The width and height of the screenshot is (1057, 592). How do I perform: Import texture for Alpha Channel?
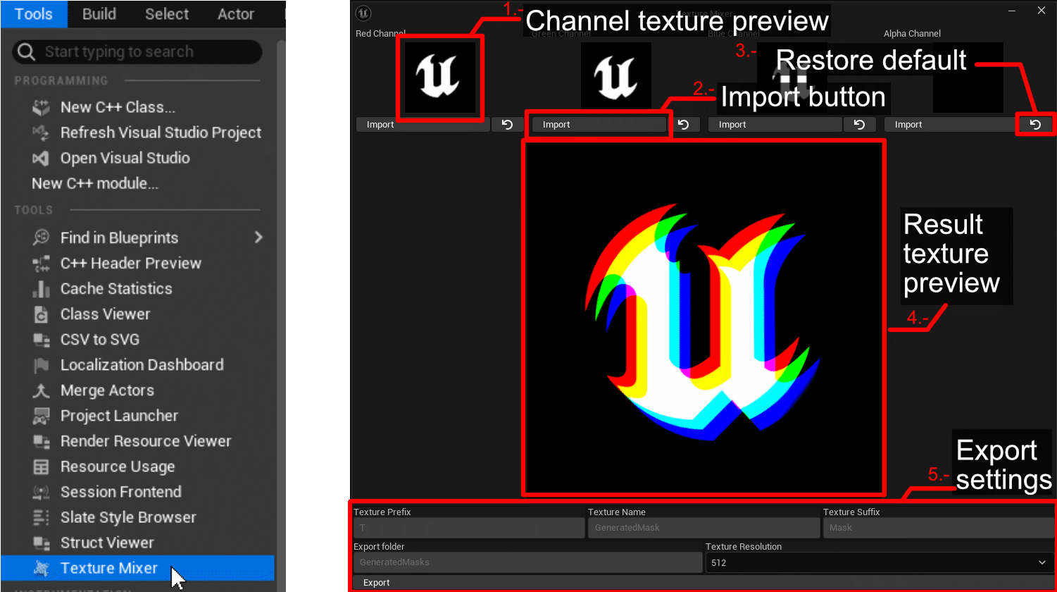coord(951,125)
